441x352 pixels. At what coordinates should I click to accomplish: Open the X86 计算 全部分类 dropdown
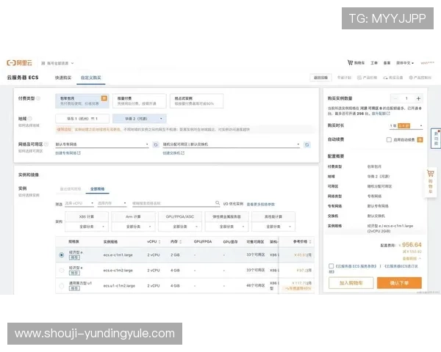(87, 227)
